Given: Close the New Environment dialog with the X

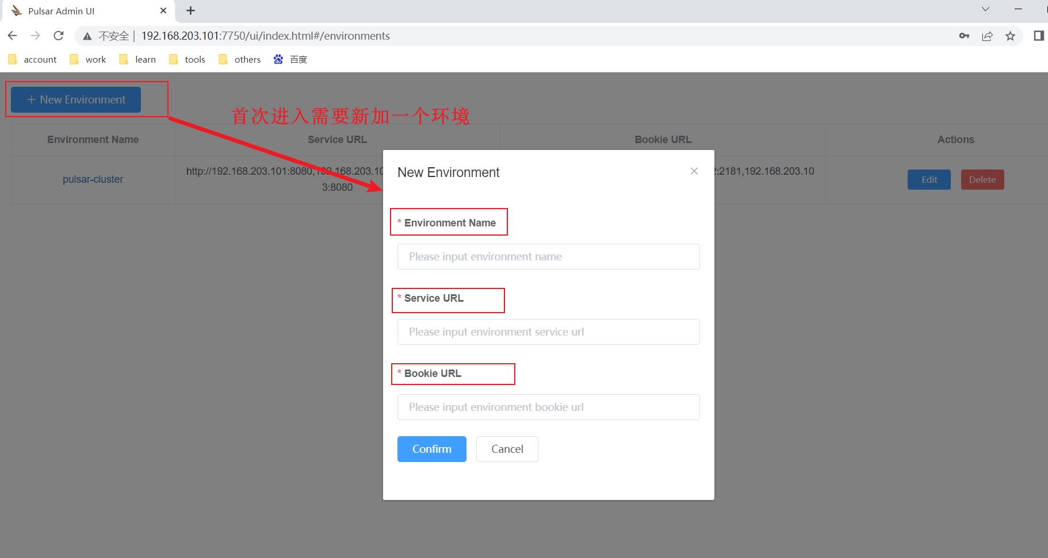Looking at the screenshot, I should tap(694, 171).
